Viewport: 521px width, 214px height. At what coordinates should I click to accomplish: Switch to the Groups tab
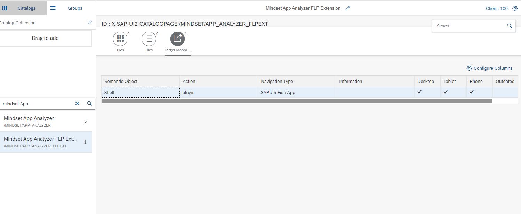(x=74, y=8)
